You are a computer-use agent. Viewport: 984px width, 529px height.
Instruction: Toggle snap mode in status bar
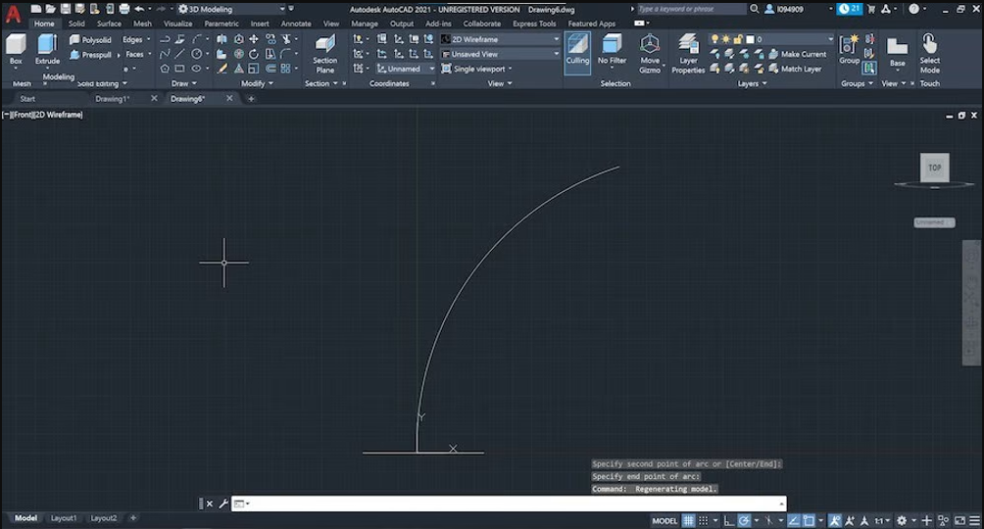[x=704, y=521]
